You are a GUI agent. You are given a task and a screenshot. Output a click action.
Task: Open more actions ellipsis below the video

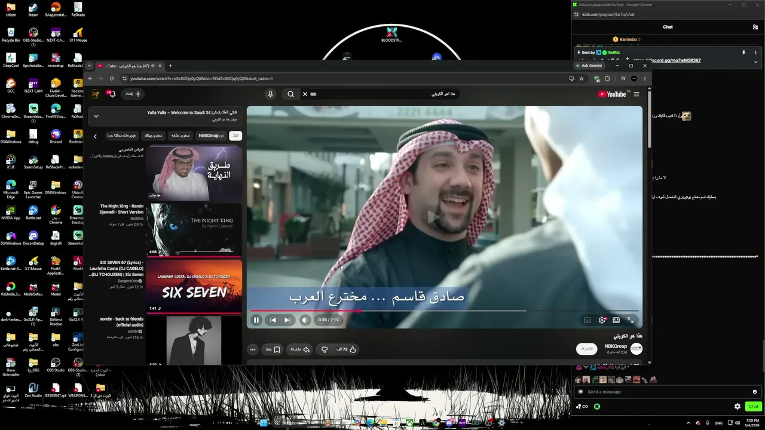click(x=253, y=349)
